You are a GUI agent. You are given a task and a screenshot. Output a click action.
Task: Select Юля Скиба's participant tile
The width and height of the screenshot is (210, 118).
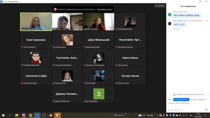click(x=99, y=76)
